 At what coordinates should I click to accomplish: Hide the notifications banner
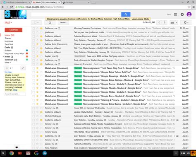(x=146, y=19)
